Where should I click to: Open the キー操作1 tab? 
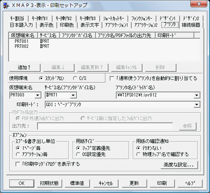tap(40, 19)
